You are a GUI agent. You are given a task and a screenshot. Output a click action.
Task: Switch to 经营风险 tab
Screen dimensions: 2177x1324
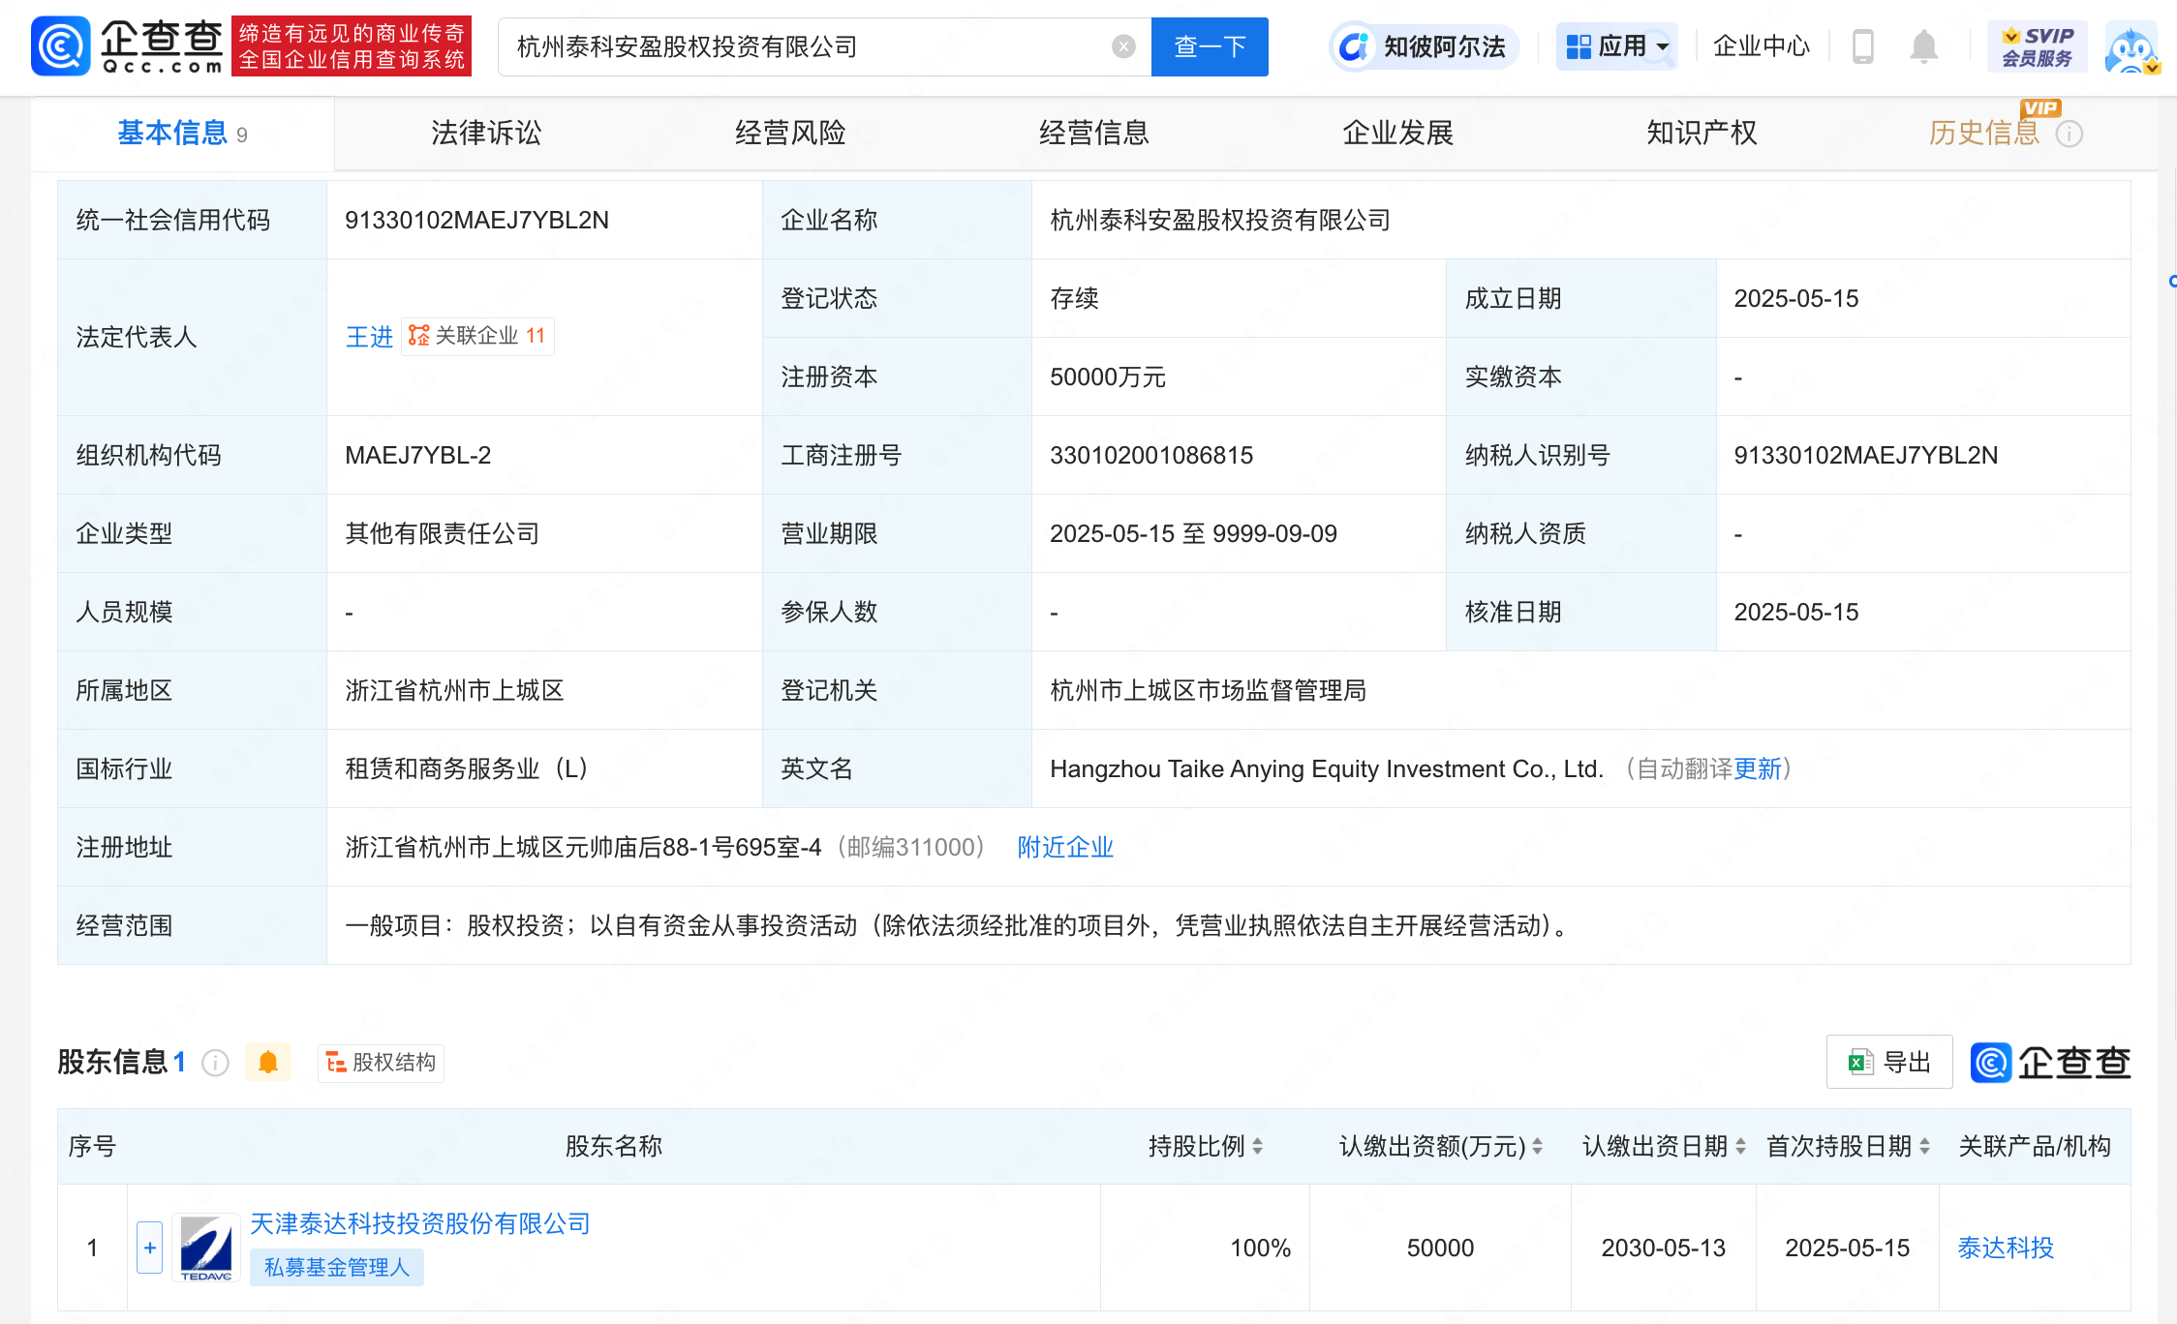[790, 134]
